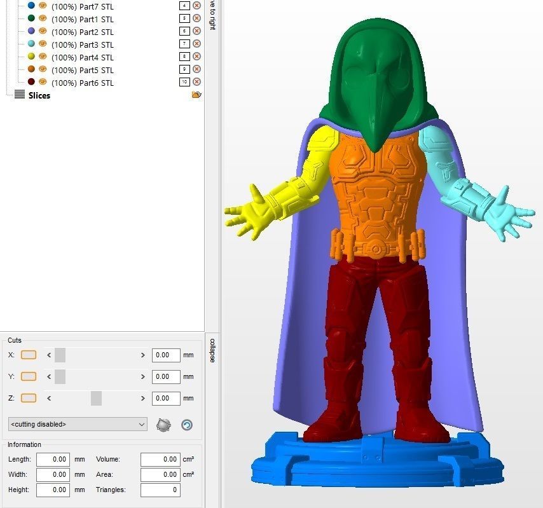Remove Part4 STL with its red X icon
The width and height of the screenshot is (543, 508).
pos(196,56)
